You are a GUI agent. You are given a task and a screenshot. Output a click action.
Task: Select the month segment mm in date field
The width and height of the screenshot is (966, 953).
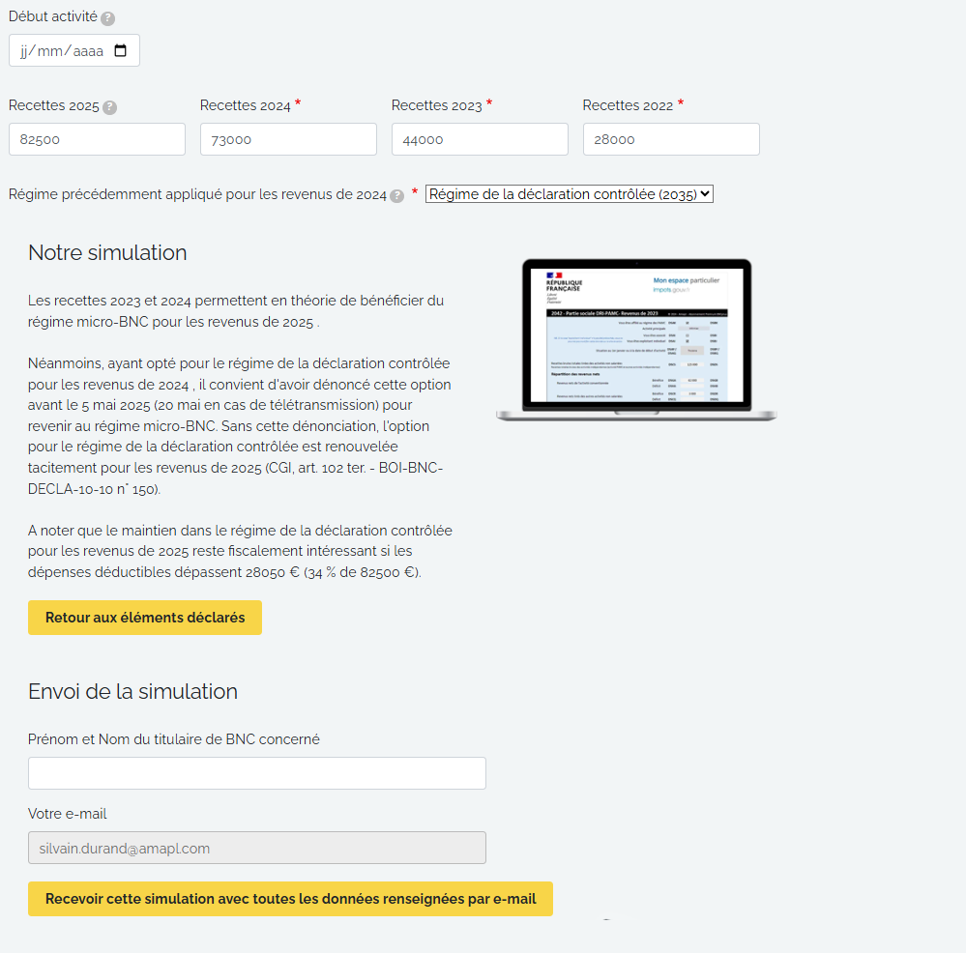[49, 51]
